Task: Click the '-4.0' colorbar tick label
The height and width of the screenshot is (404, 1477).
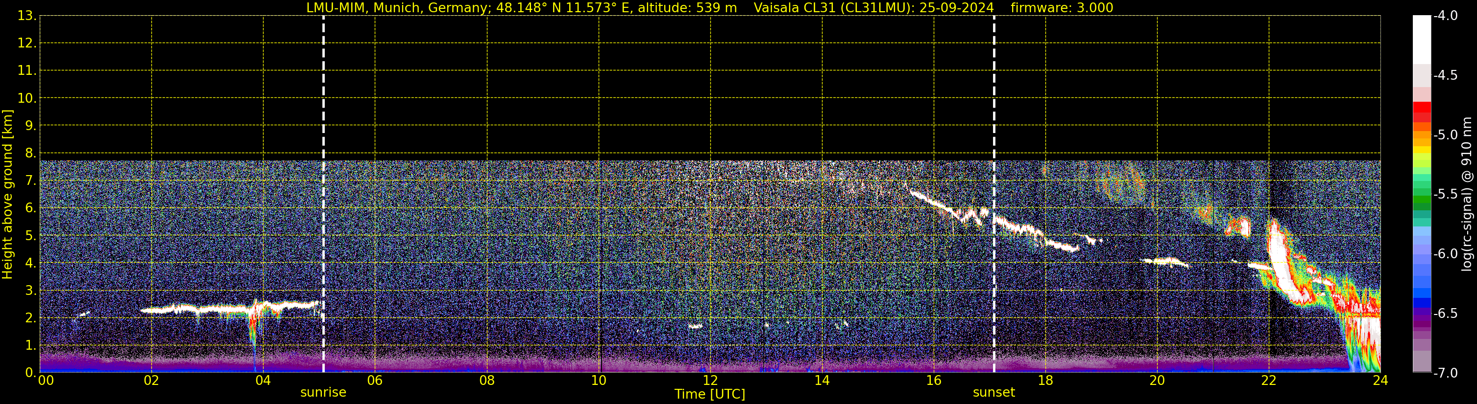Action: 1446,16
